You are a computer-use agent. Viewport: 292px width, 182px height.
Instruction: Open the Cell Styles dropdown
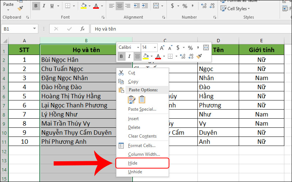(235, 8)
